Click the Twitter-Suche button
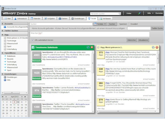This screenshot has height=124, width=165. click(157, 28)
